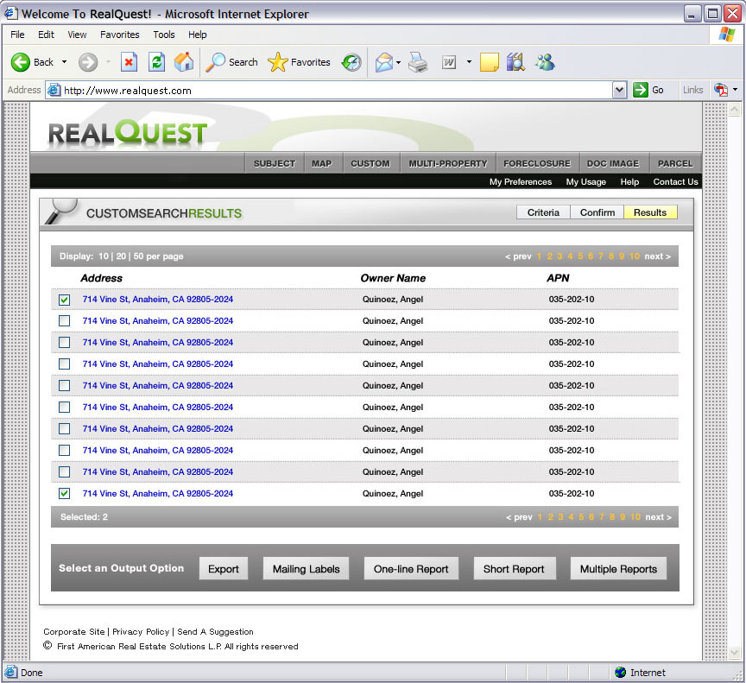Click the green Go arrow button
The width and height of the screenshot is (746, 683).
[x=641, y=90]
